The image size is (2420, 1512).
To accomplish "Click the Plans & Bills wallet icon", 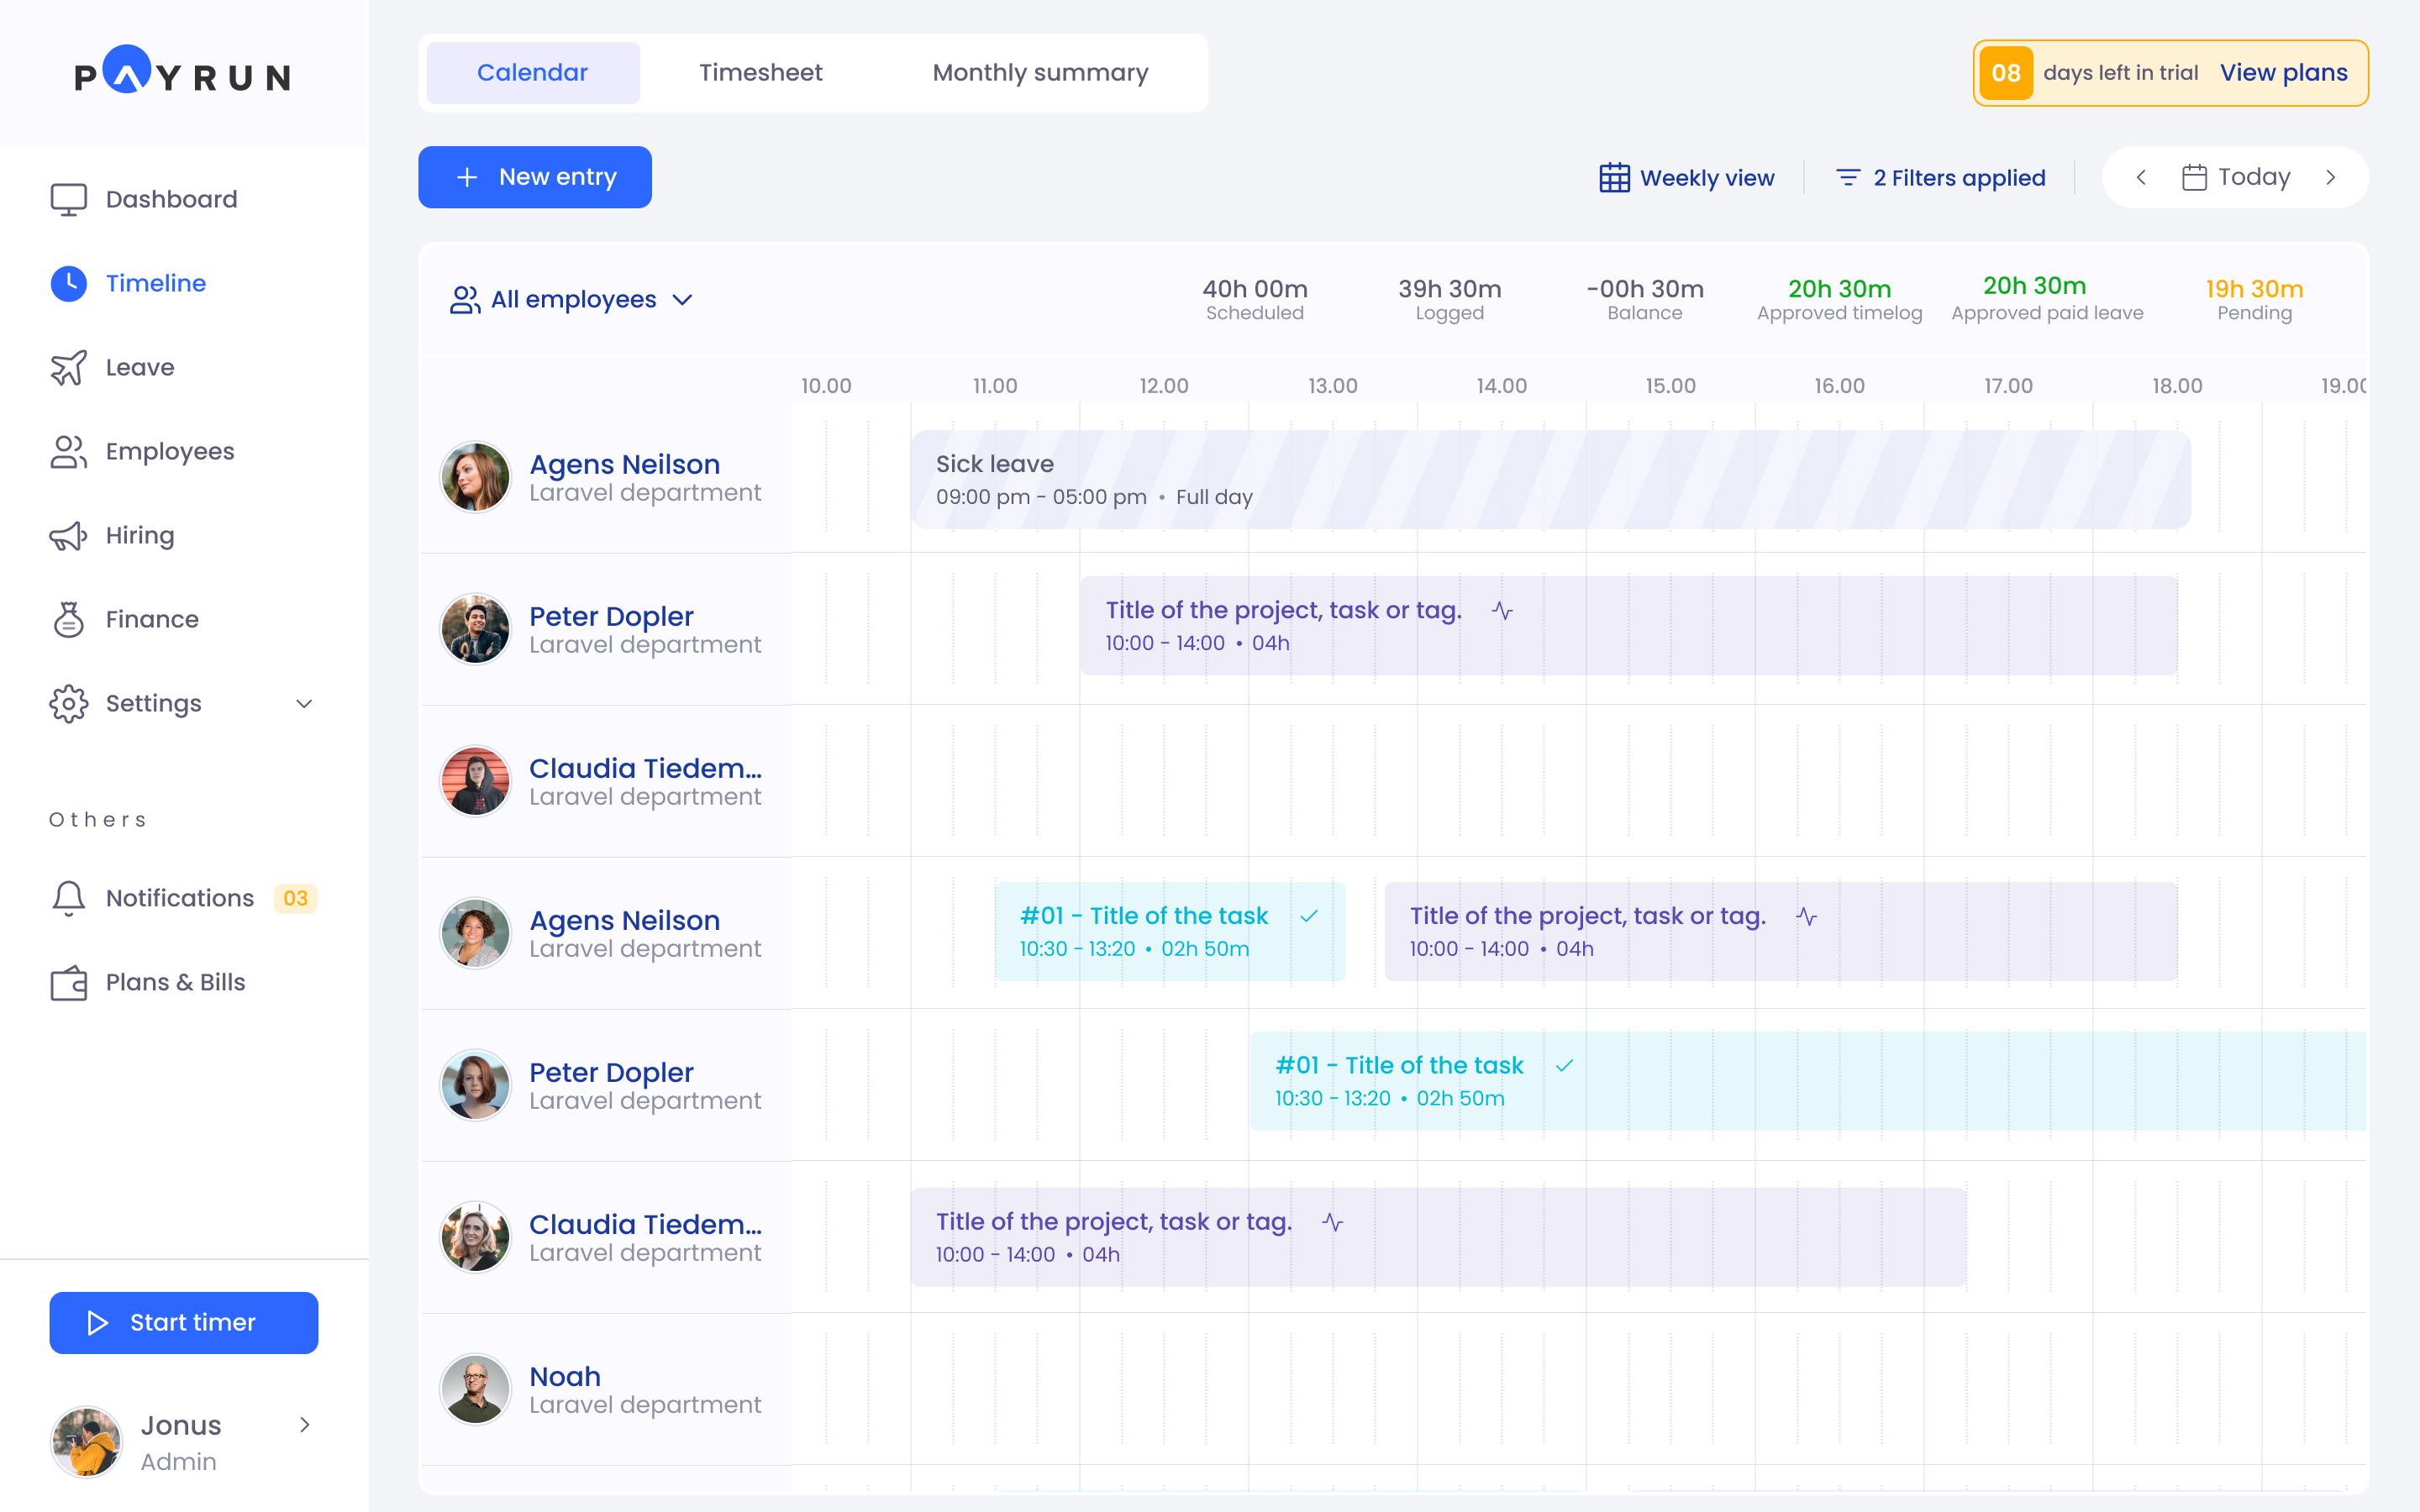I will point(68,982).
